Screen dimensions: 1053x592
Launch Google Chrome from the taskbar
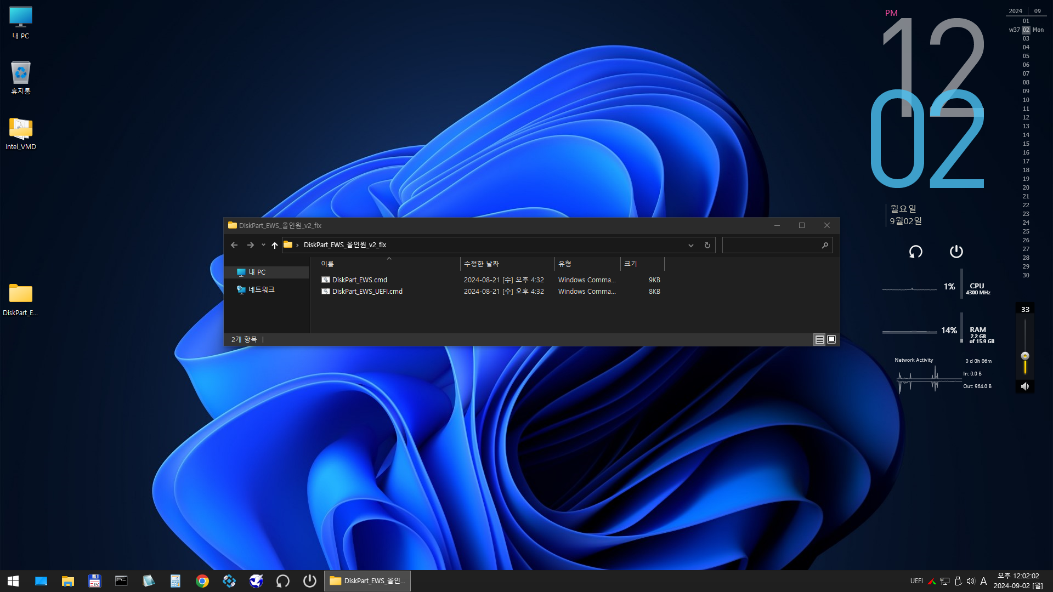pyautogui.click(x=202, y=581)
